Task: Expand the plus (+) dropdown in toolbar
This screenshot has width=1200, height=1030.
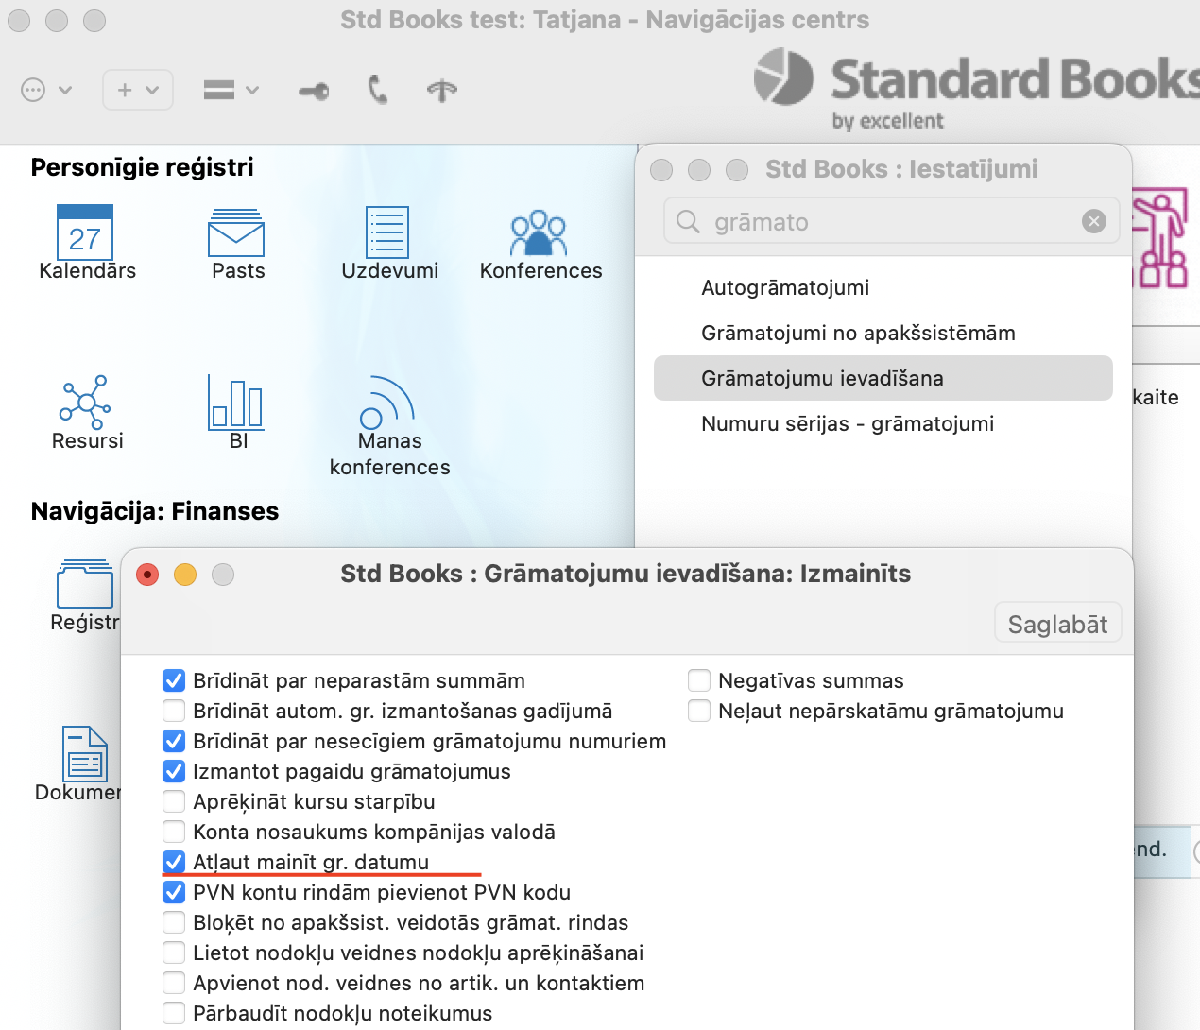Action: [x=137, y=91]
